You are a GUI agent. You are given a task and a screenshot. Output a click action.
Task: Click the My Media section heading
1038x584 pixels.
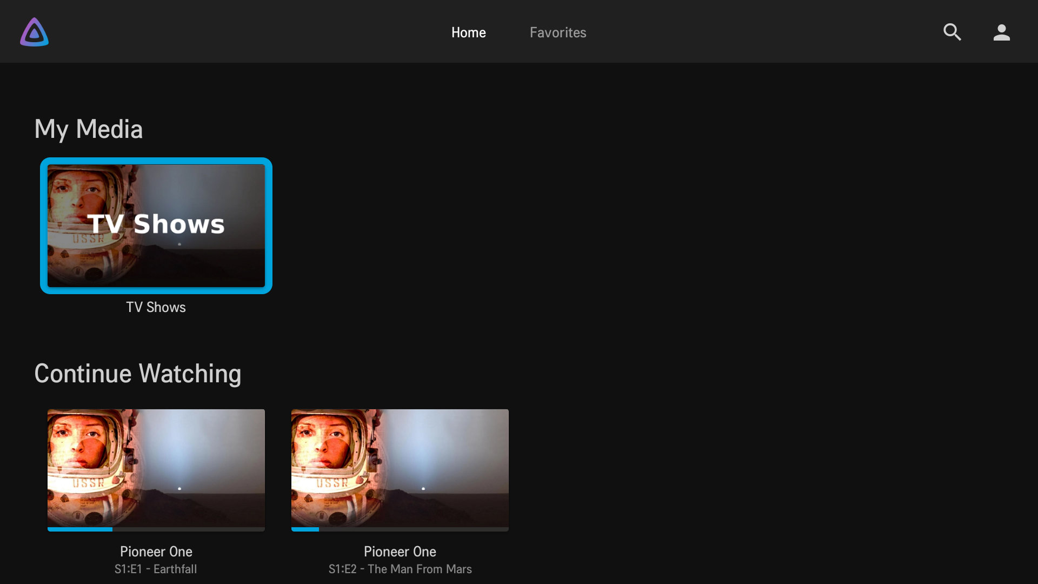coord(88,129)
